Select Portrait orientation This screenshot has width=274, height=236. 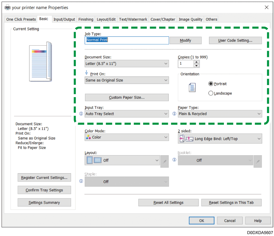point(211,84)
